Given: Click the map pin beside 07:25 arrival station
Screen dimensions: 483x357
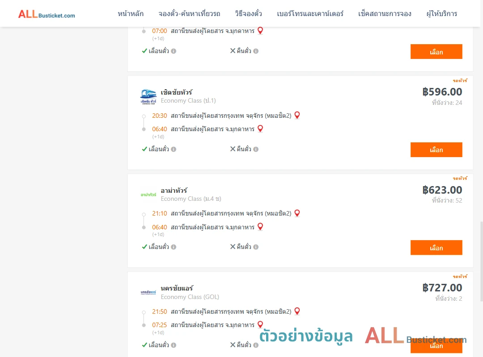Looking at the screenshot, I should tap(260, 324).
